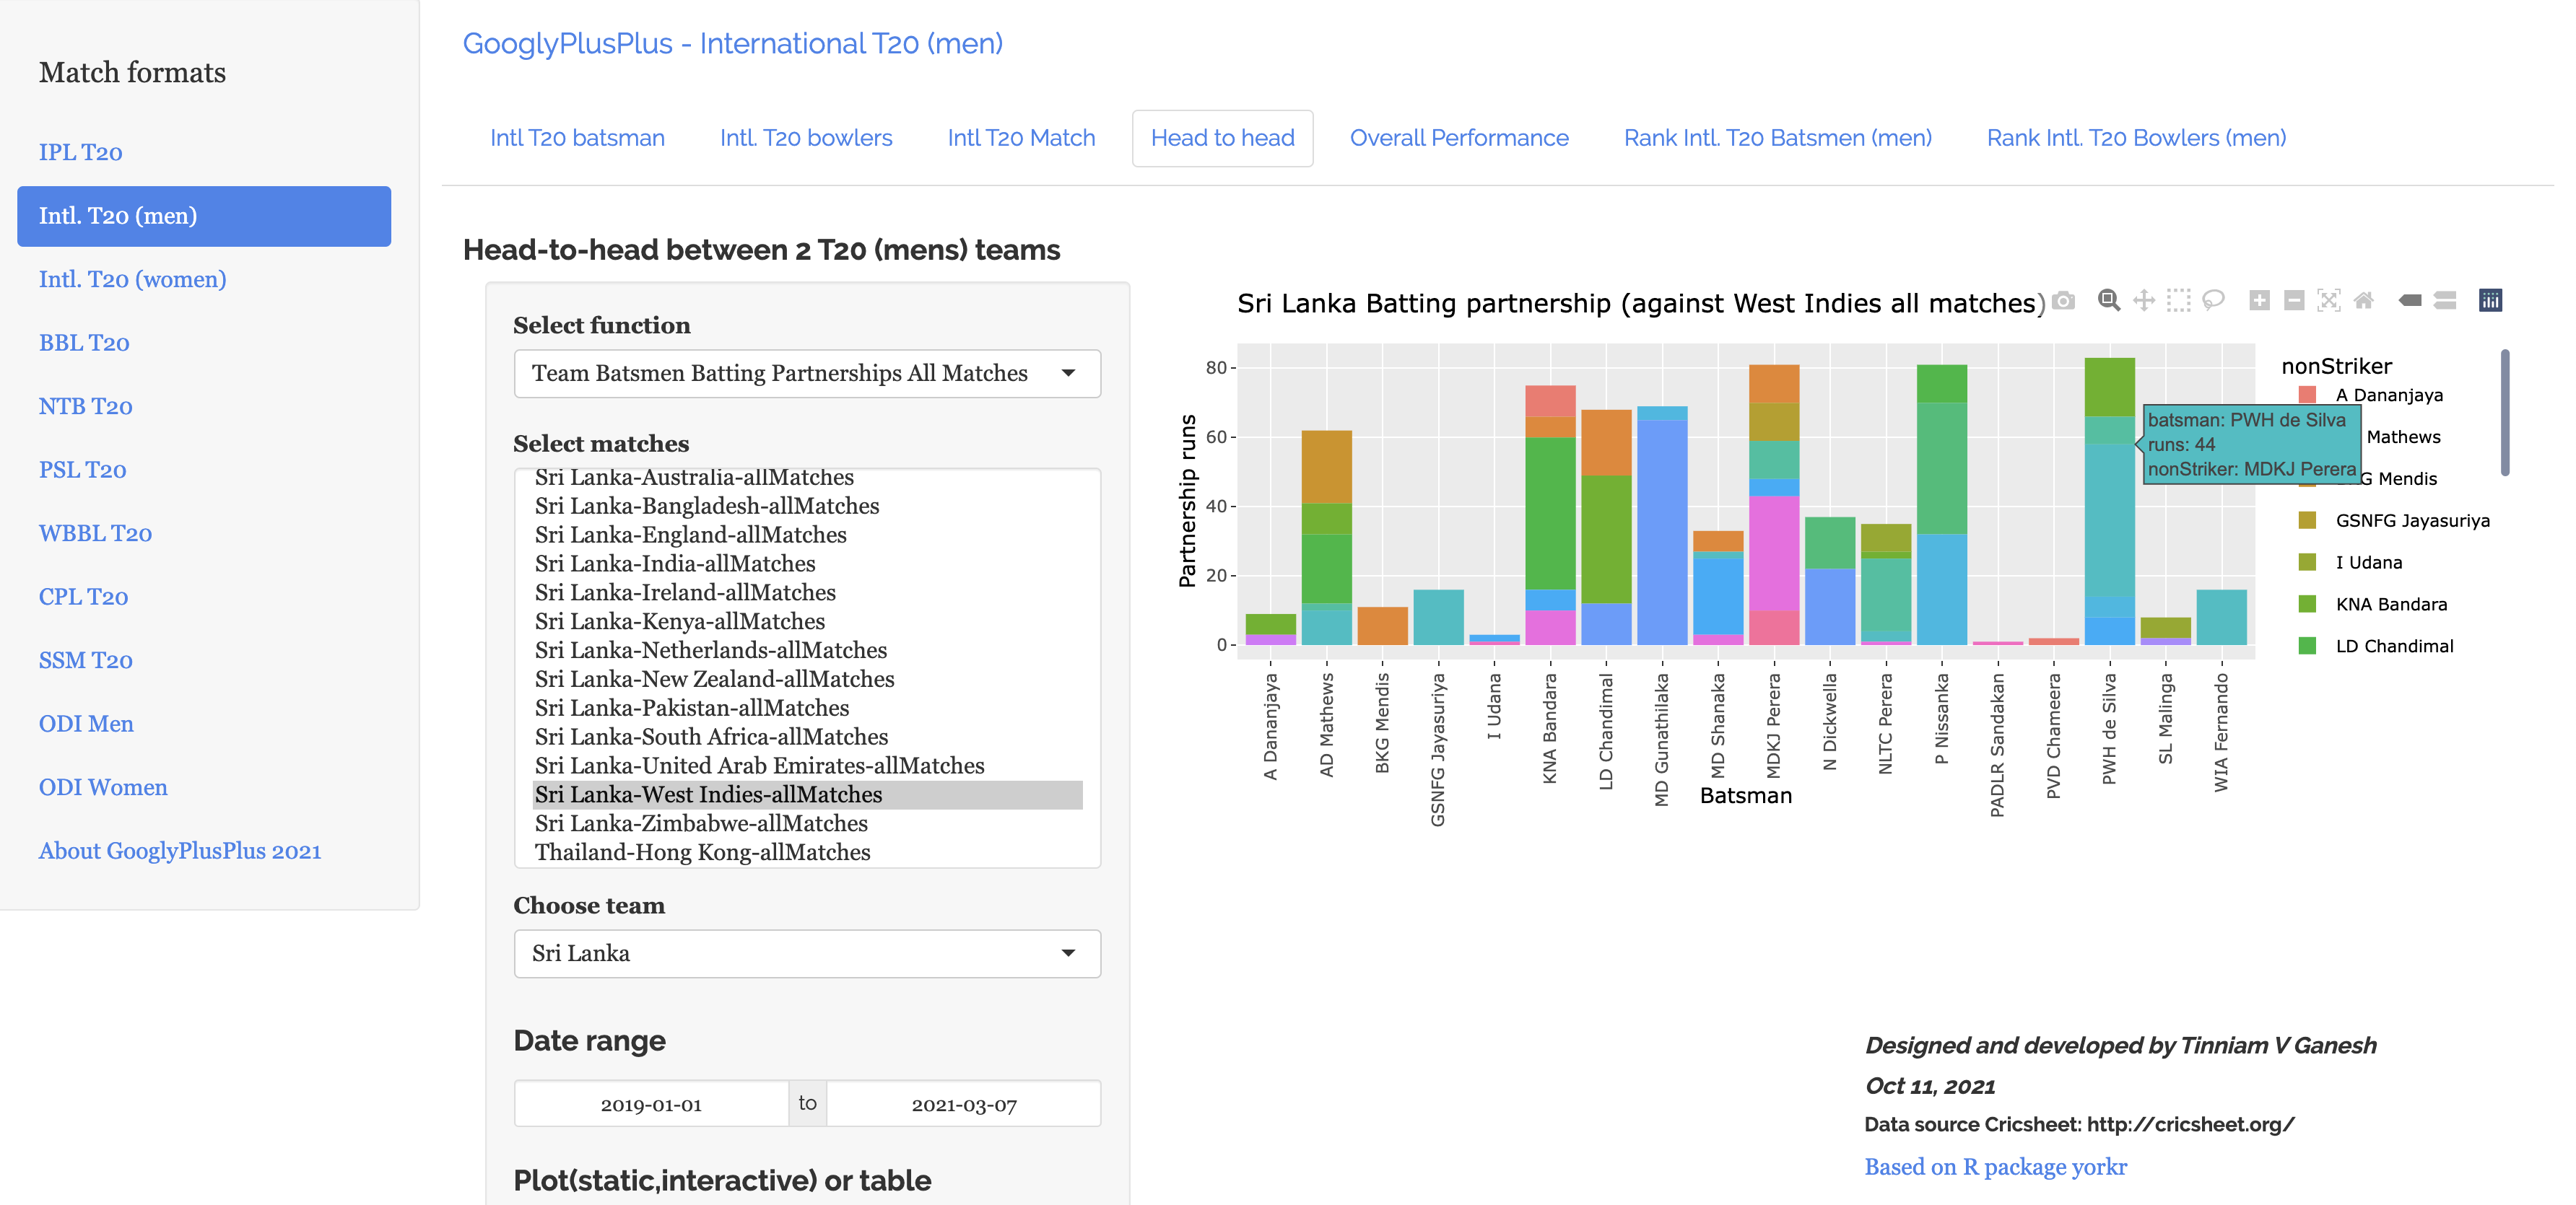Image resolution: width=2576 pixels, height=1205 pixels.
Task: Click the Autoscale icon in the plot toolbar
Action: click(2328, 301)
